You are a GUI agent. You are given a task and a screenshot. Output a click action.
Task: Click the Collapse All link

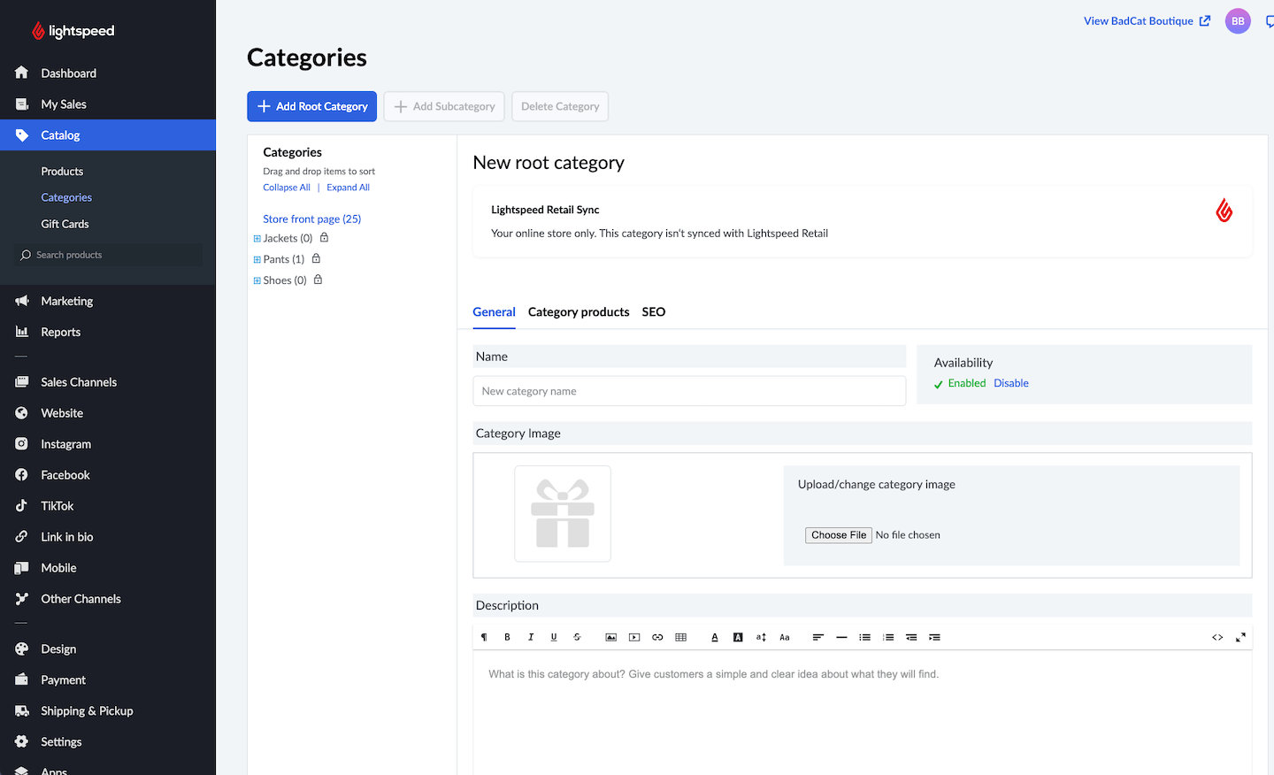point(287,188)
